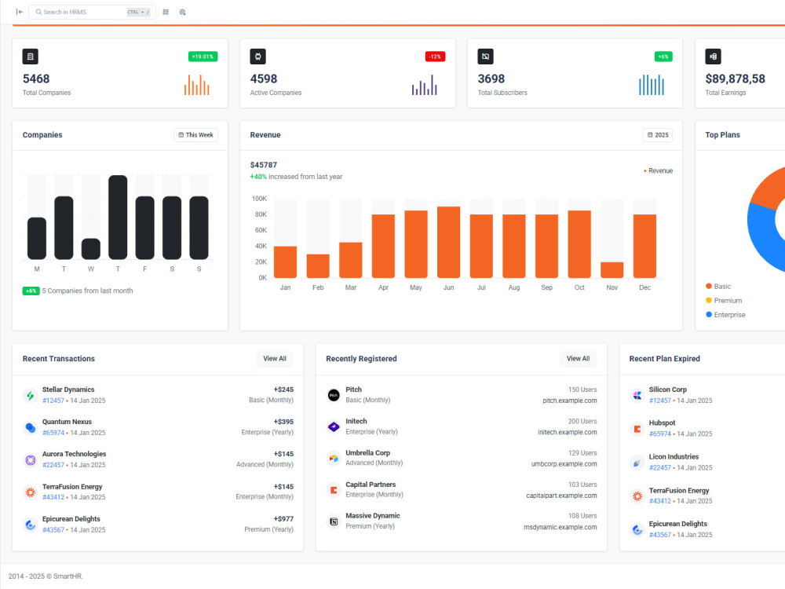Click the Stellar Dynamics company logo
This screenshot has width=785, height=589.
click(x=31, y=395)
